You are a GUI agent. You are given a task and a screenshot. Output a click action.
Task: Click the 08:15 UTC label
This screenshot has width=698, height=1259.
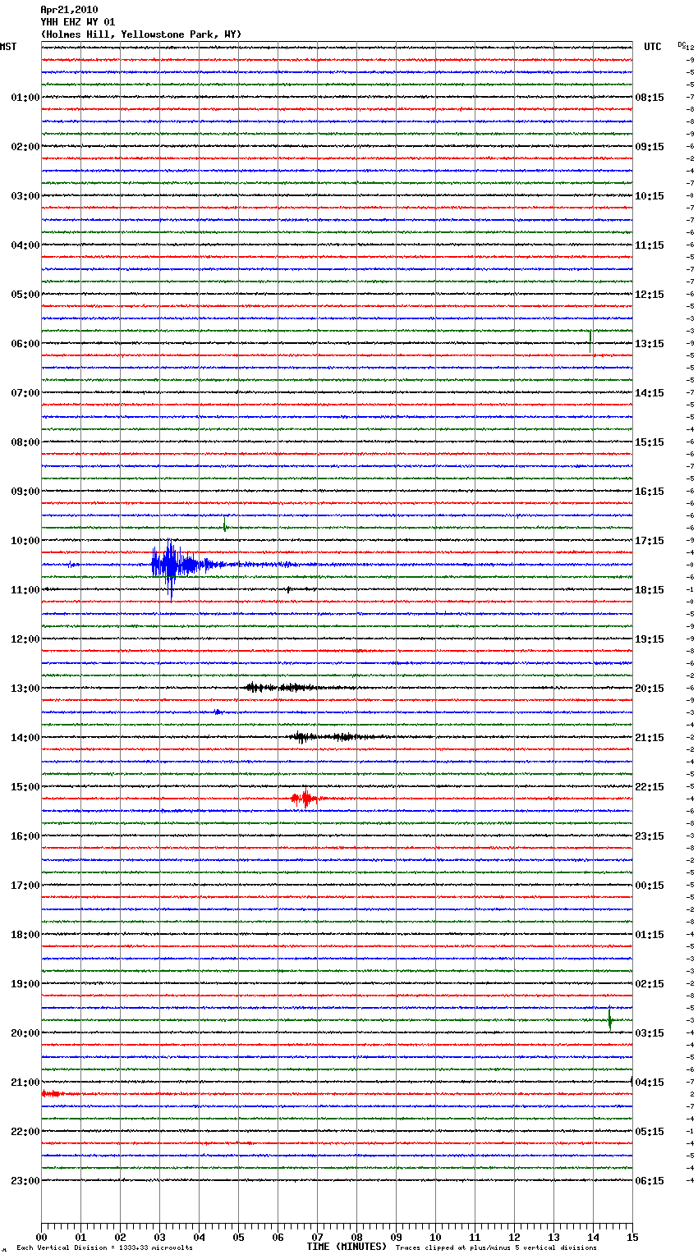pos(650,98)
